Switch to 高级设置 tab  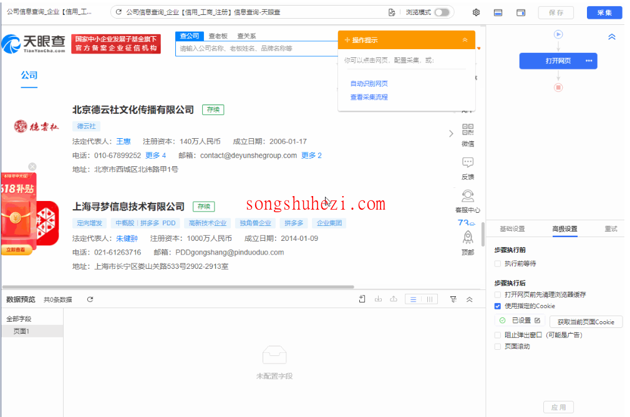coord(565,229)
